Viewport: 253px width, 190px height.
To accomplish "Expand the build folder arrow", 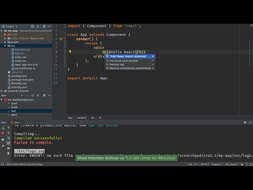I will click(5, 34).
